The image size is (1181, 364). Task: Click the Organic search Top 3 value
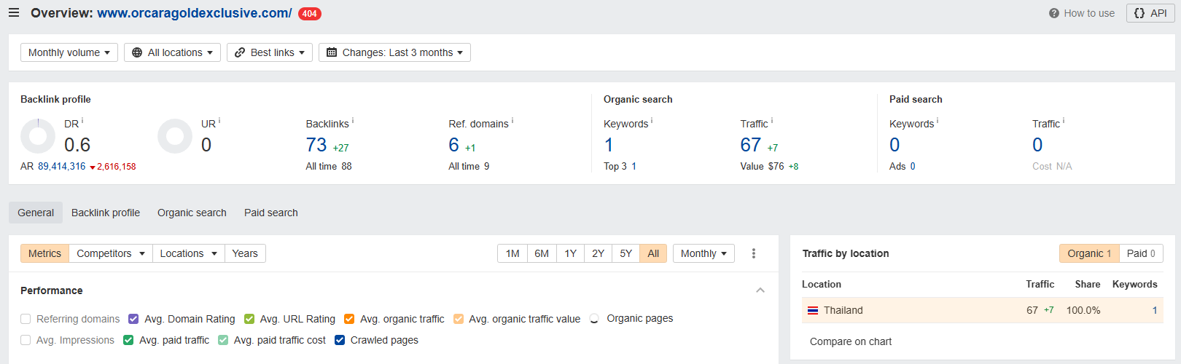point(634,166)
